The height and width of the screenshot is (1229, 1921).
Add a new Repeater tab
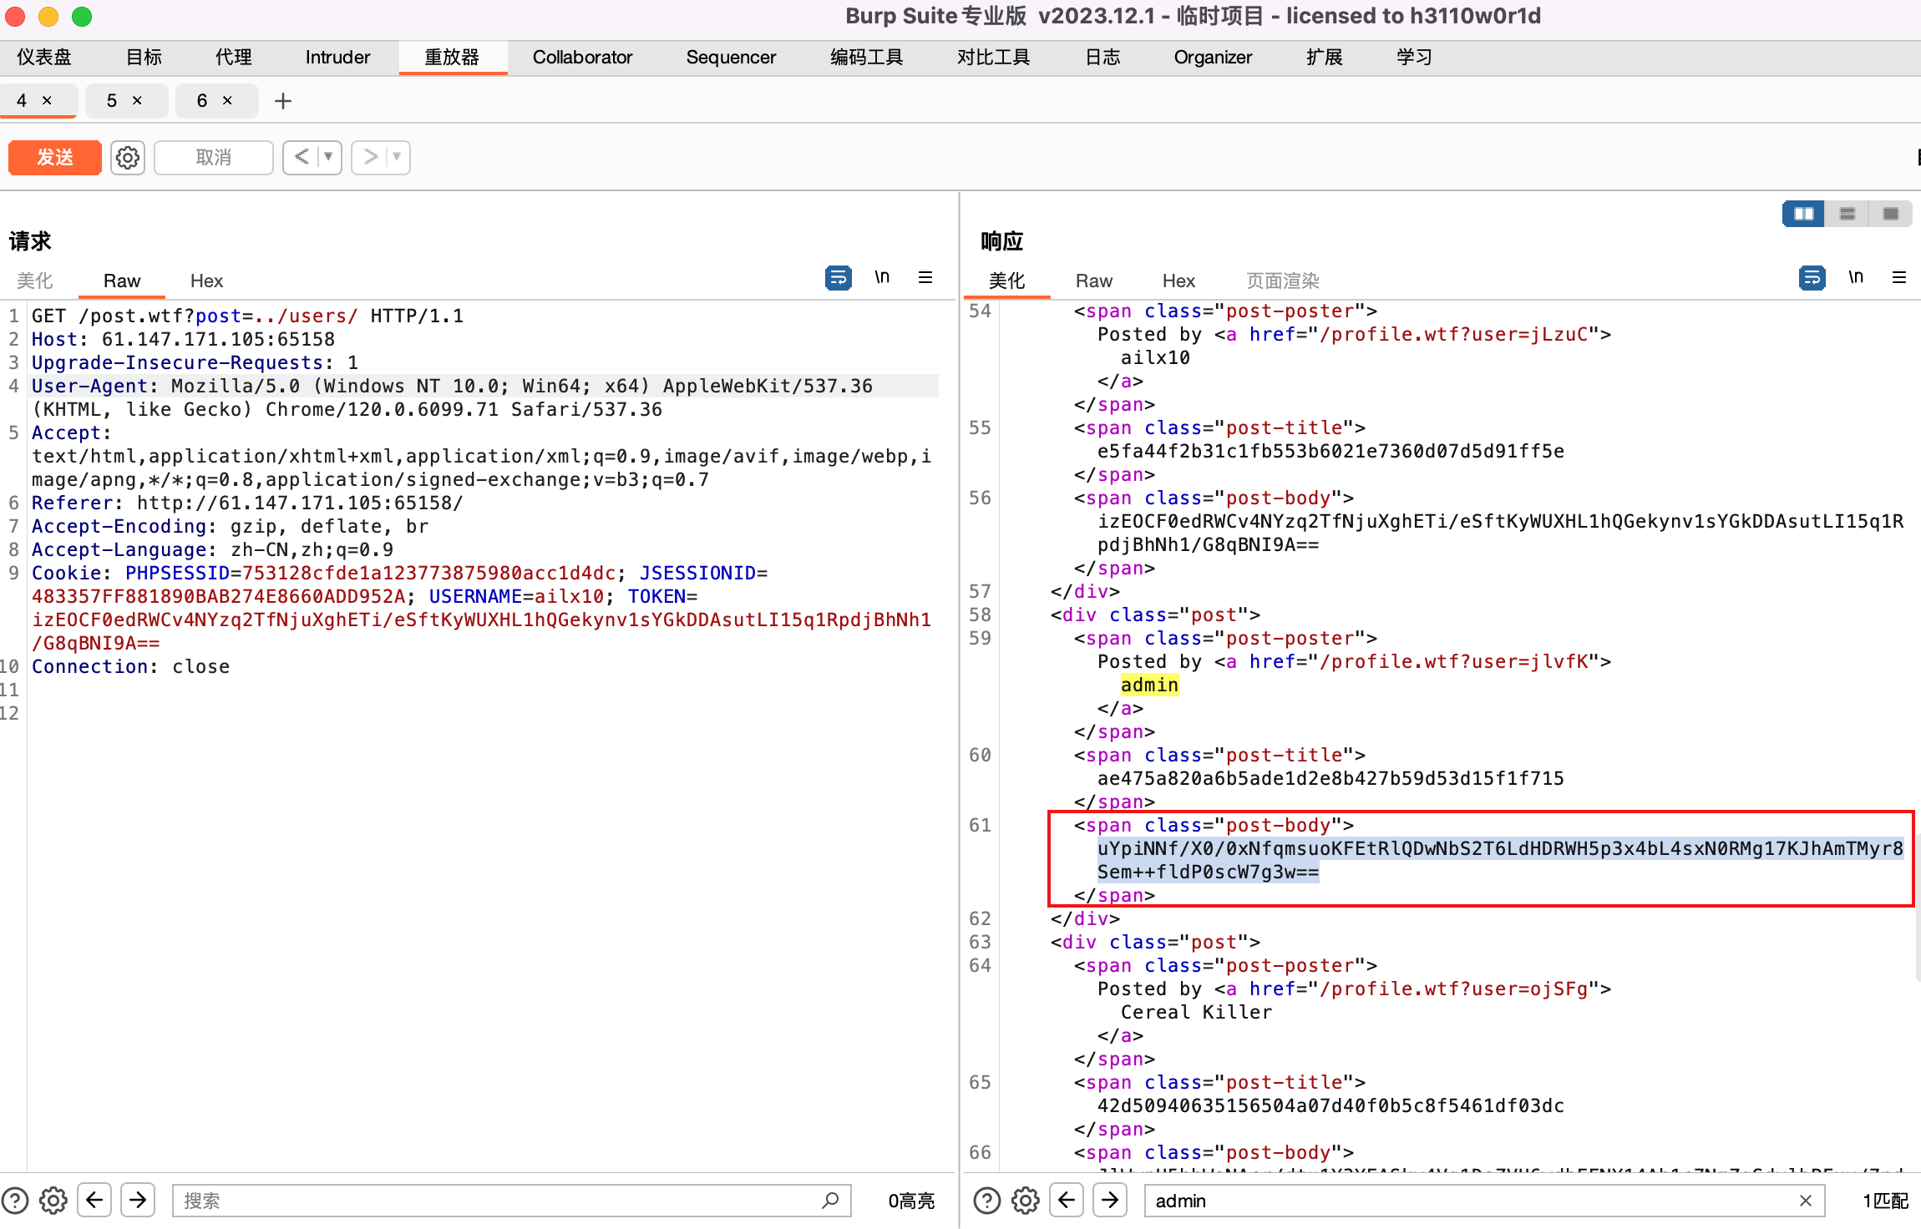283,101
